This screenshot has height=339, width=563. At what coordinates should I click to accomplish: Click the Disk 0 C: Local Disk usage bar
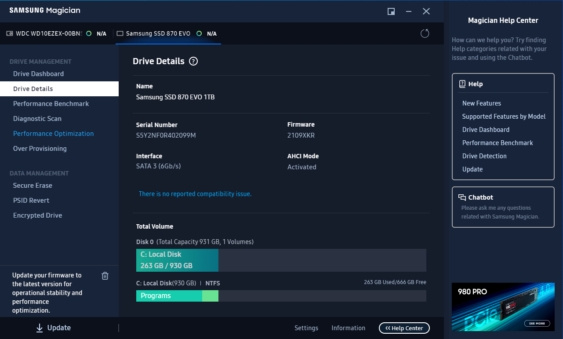click(x=281, y=260)
